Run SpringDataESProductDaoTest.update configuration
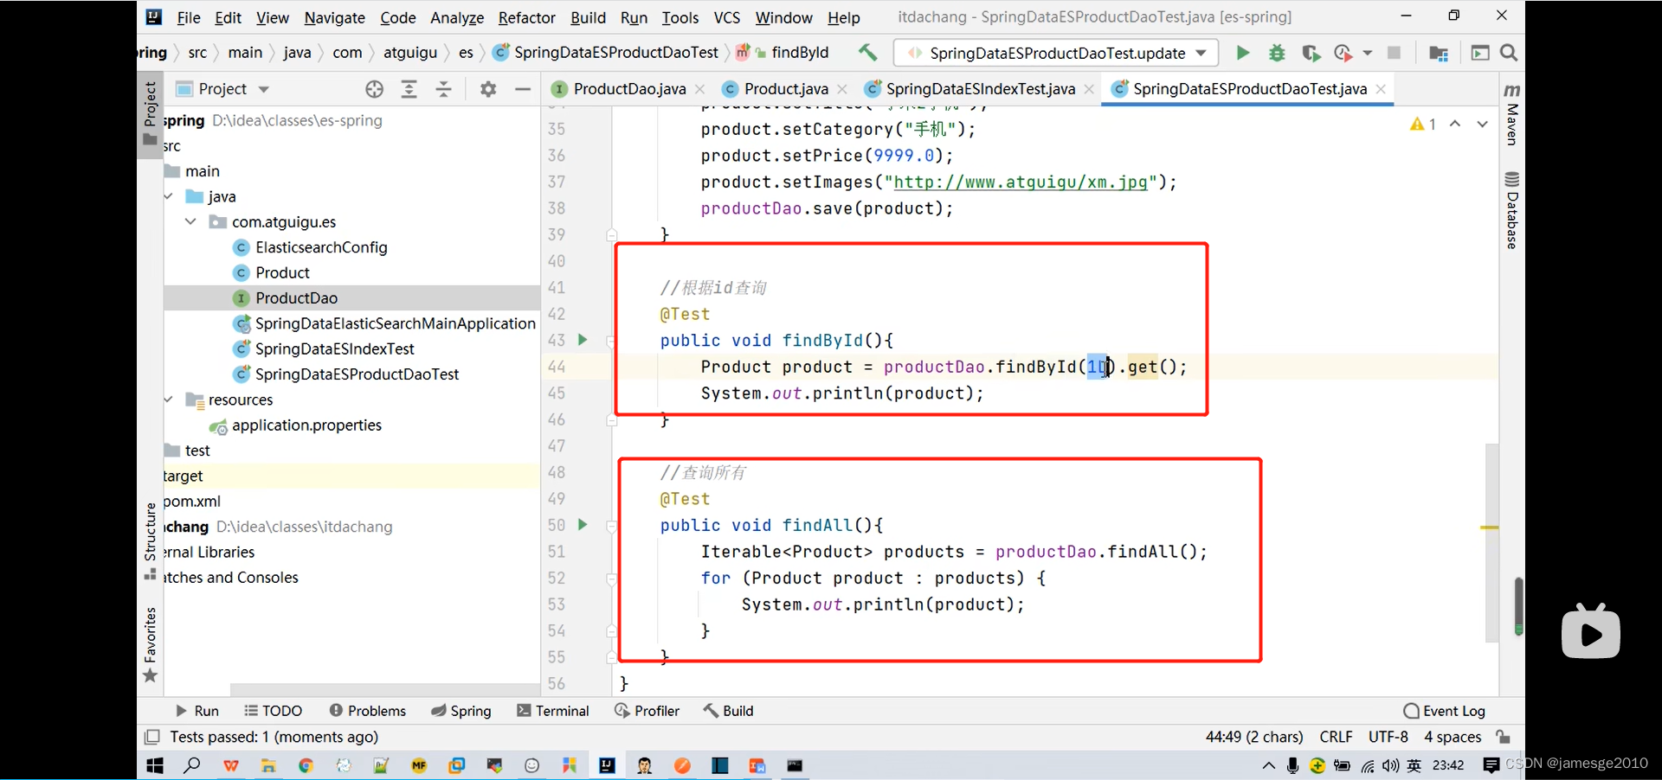This screenshot has width=1662, height=780. [1243, 53]
